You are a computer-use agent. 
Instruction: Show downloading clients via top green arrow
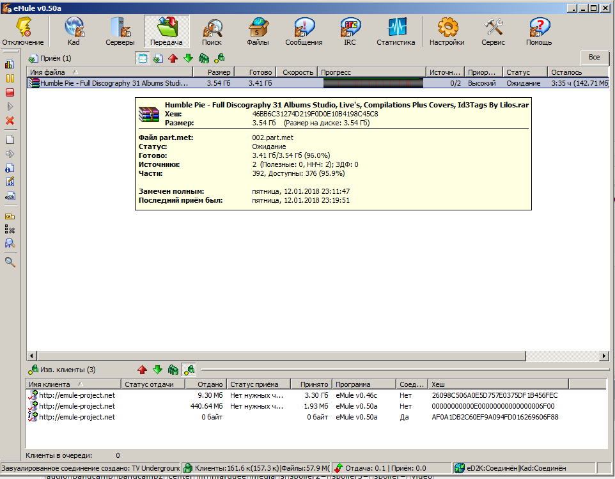click(x=188, y=58)
